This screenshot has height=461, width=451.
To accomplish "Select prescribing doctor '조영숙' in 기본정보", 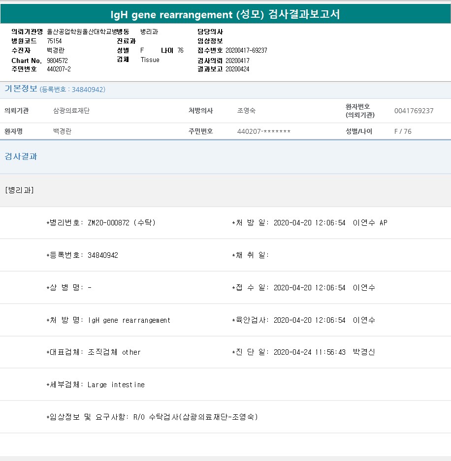I will (246, 111).
